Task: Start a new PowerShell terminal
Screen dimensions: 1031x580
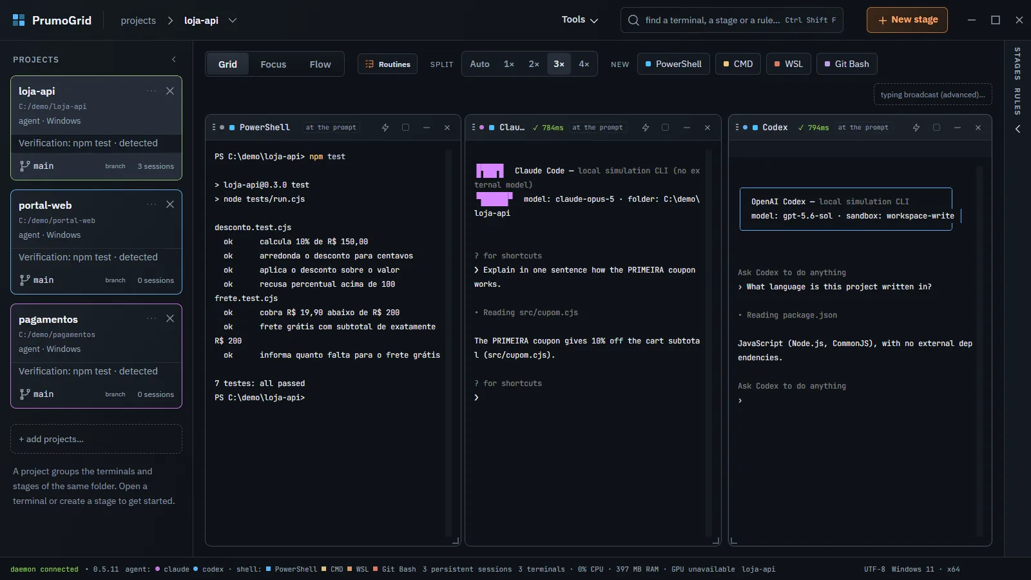Action: 673,64
